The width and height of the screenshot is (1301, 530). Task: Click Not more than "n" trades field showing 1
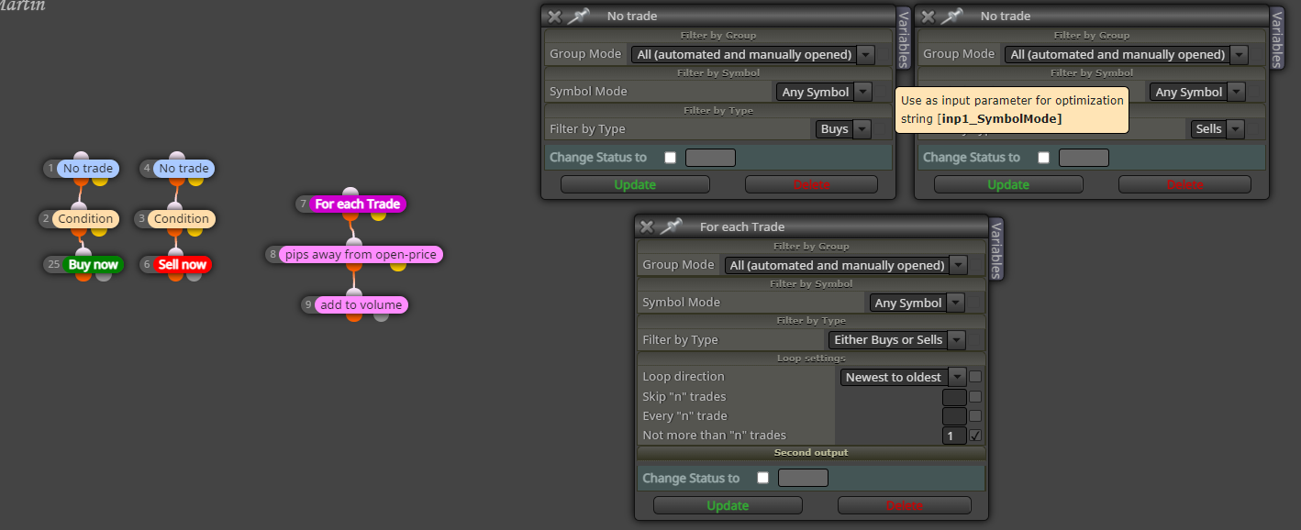pyautogui.click(x=954, y=436)
